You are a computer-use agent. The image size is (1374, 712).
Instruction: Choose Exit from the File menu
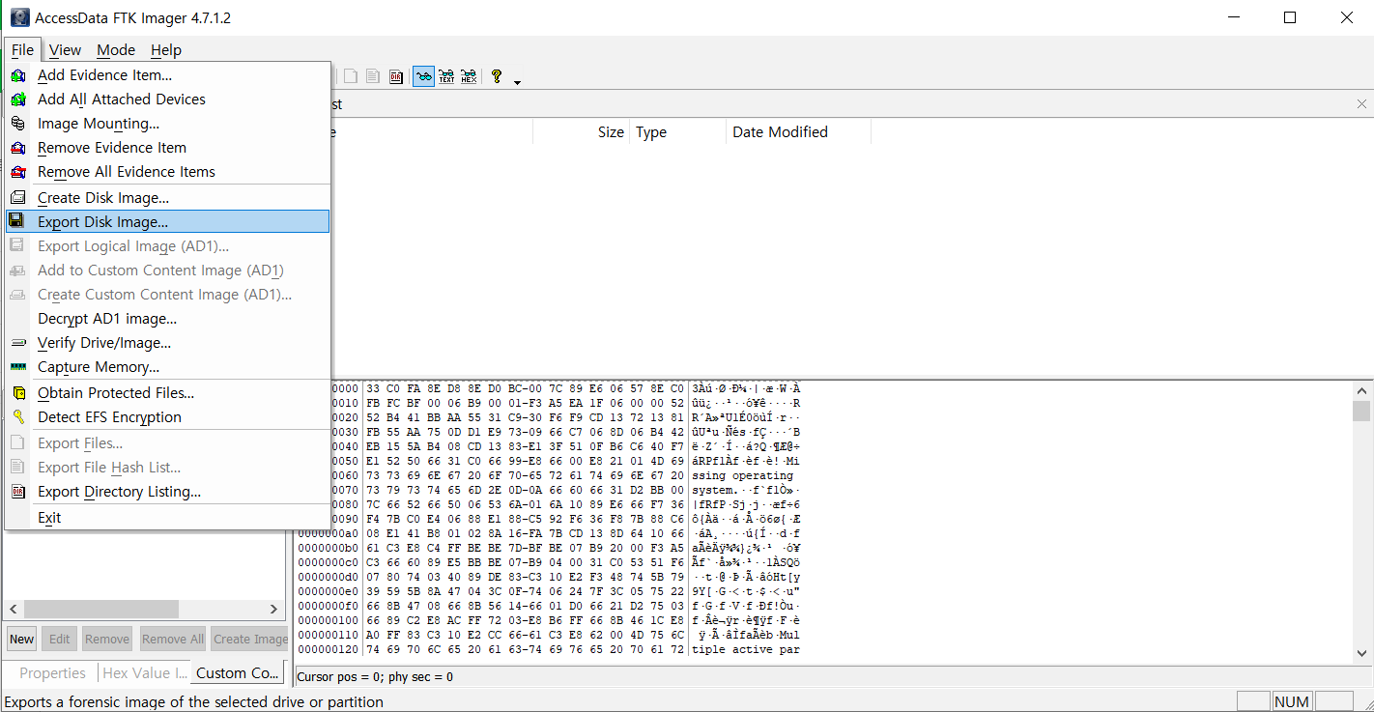tap(168, 517)
